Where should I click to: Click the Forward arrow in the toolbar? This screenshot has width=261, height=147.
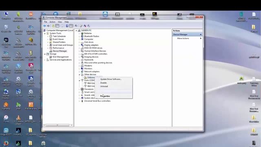48,26
